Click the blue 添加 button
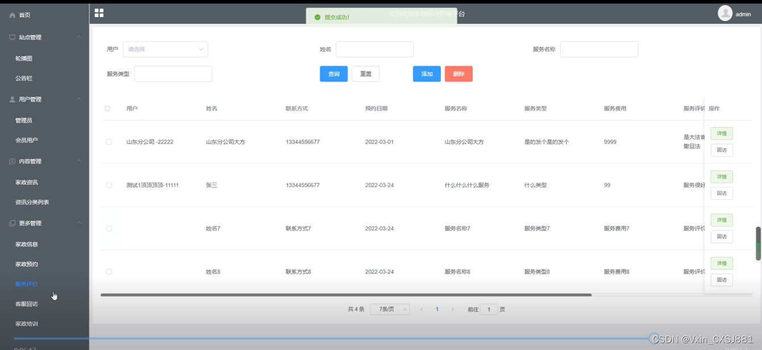 427,74
